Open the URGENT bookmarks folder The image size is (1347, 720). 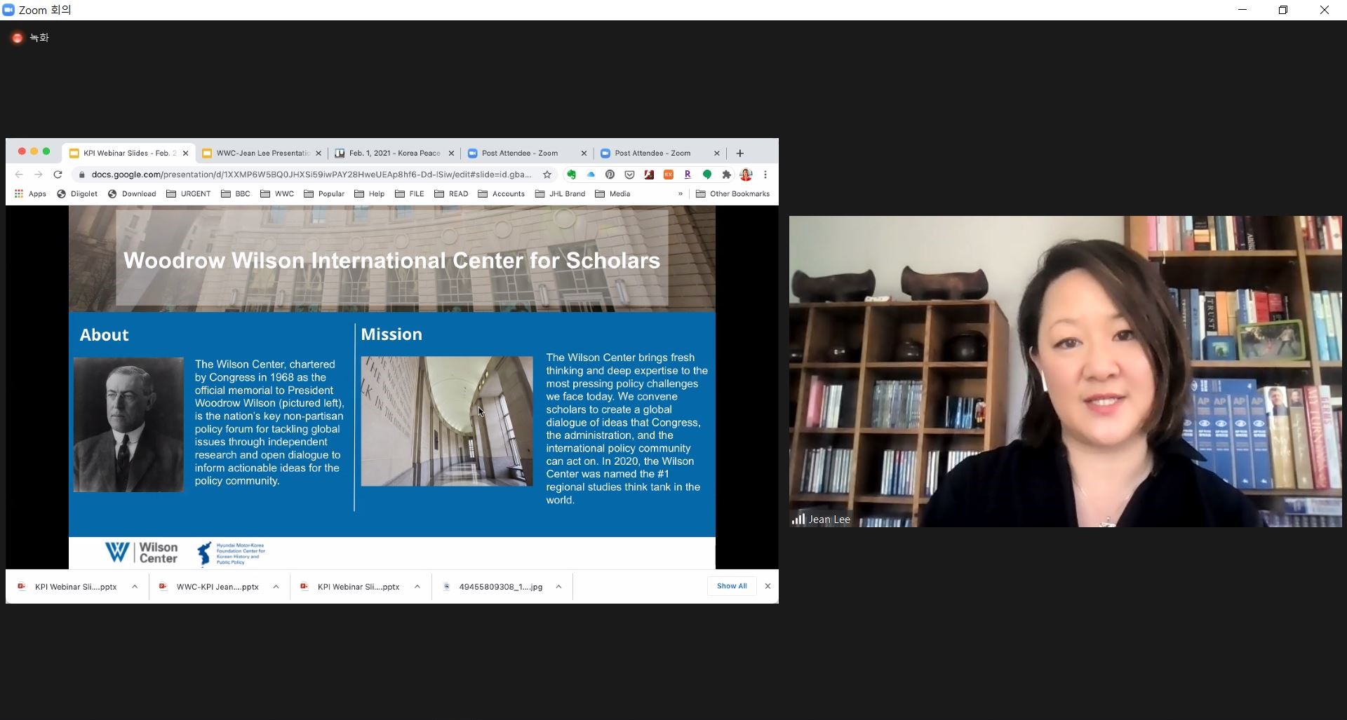coord(189,194)
